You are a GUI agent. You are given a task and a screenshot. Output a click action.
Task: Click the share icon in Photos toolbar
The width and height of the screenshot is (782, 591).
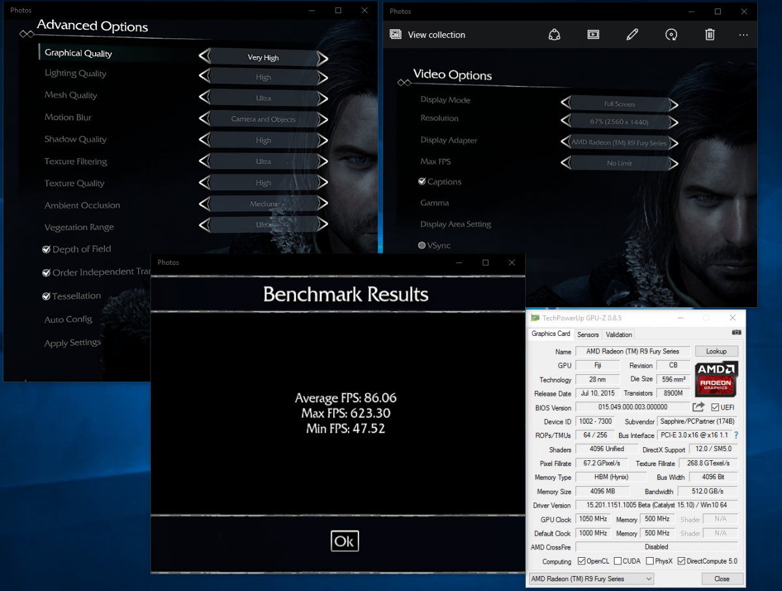(555, 34)
